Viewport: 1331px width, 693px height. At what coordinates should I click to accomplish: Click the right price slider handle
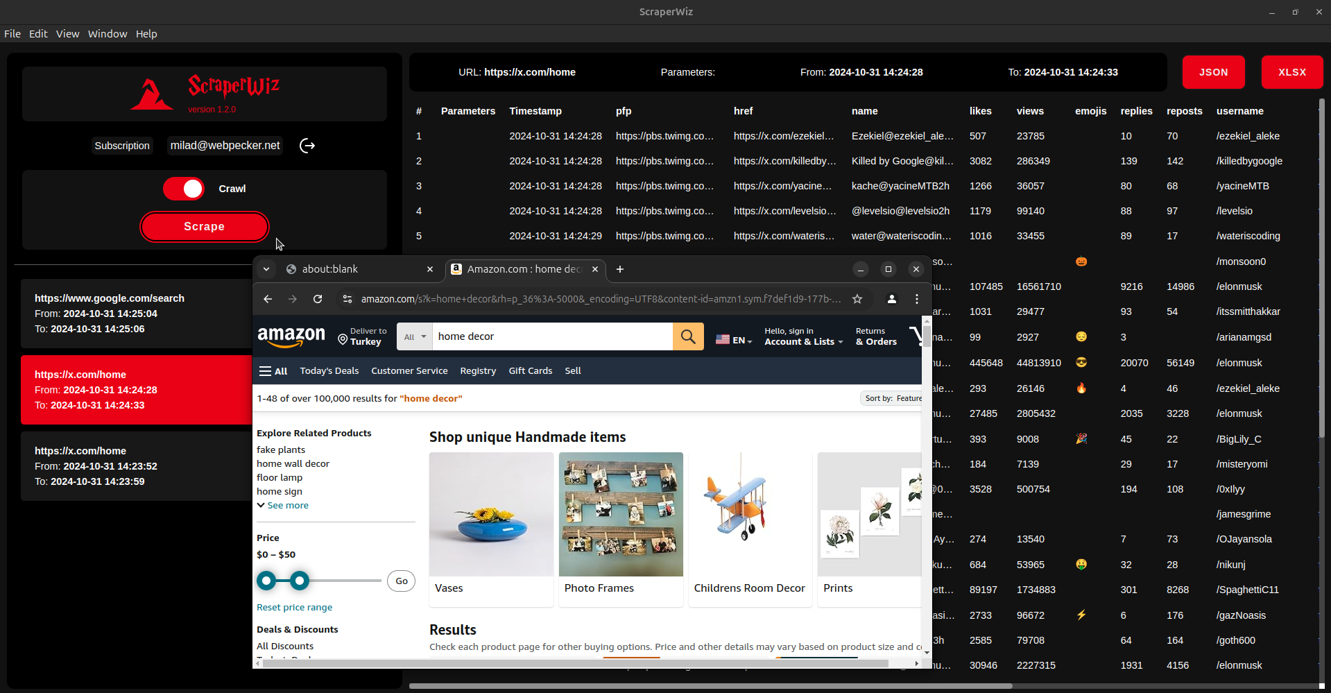click(300, 581)
